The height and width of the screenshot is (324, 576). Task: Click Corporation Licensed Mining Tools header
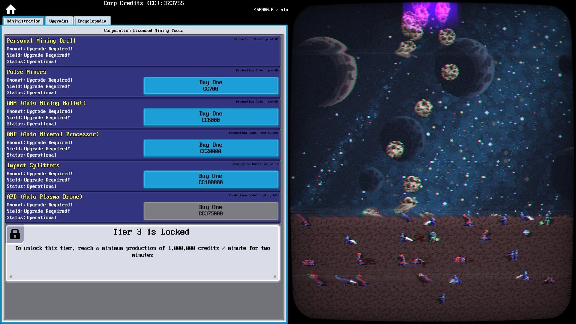pos(144,30)
